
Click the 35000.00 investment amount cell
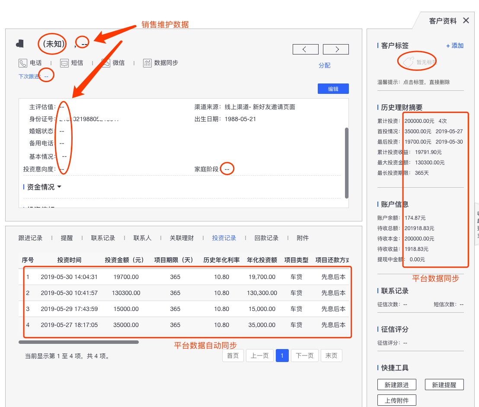tap(126, 325)
